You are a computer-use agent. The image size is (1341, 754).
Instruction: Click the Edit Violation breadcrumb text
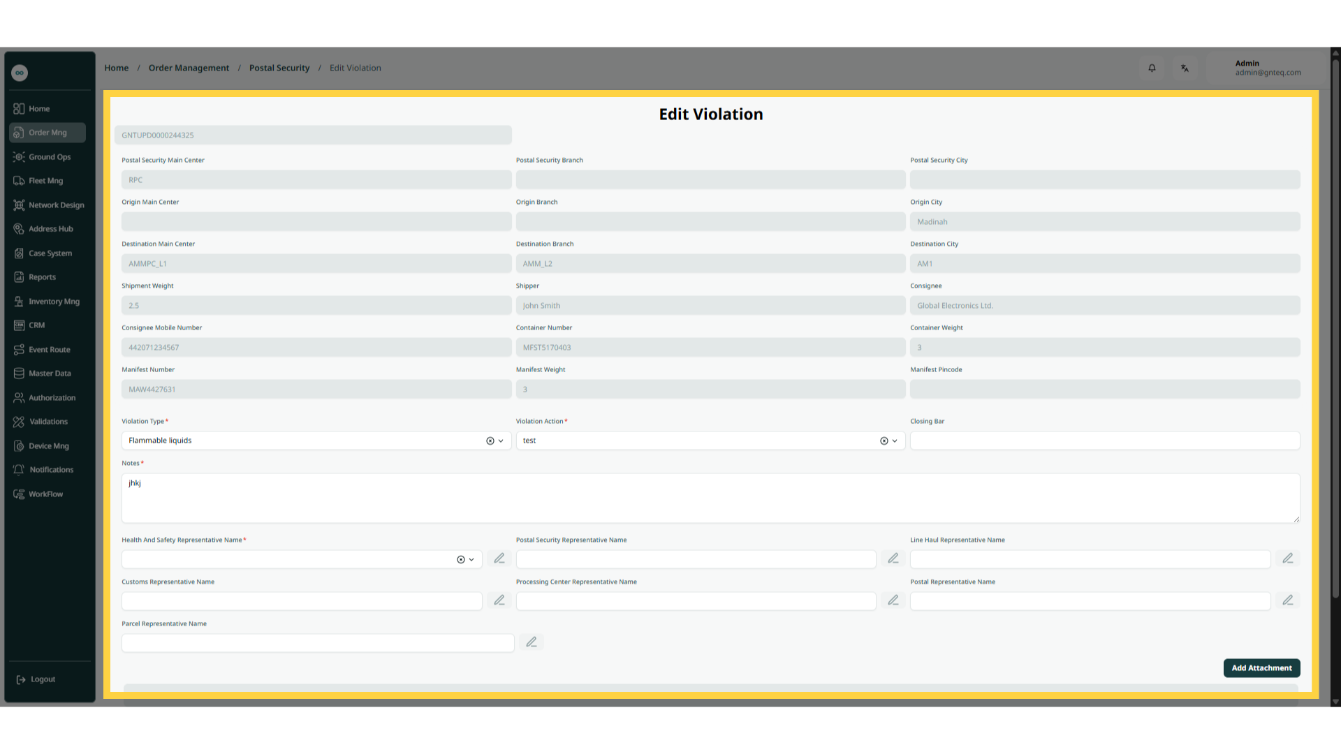[356, 68]
